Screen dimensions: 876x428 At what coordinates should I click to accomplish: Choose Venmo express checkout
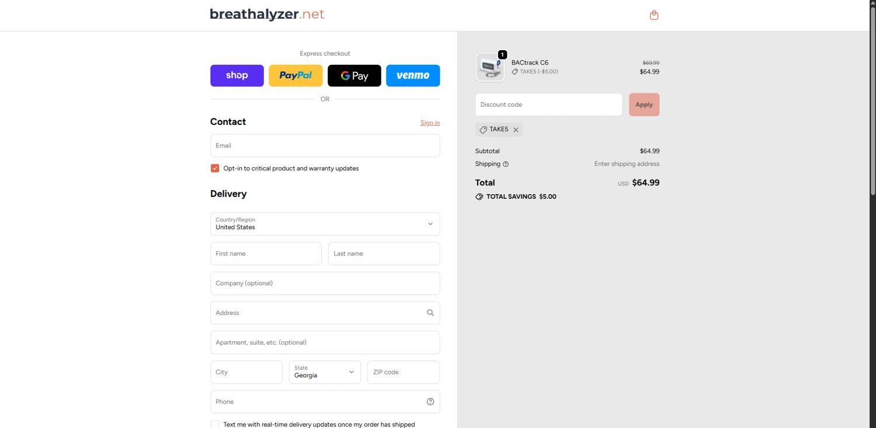(x=413, y=76)
